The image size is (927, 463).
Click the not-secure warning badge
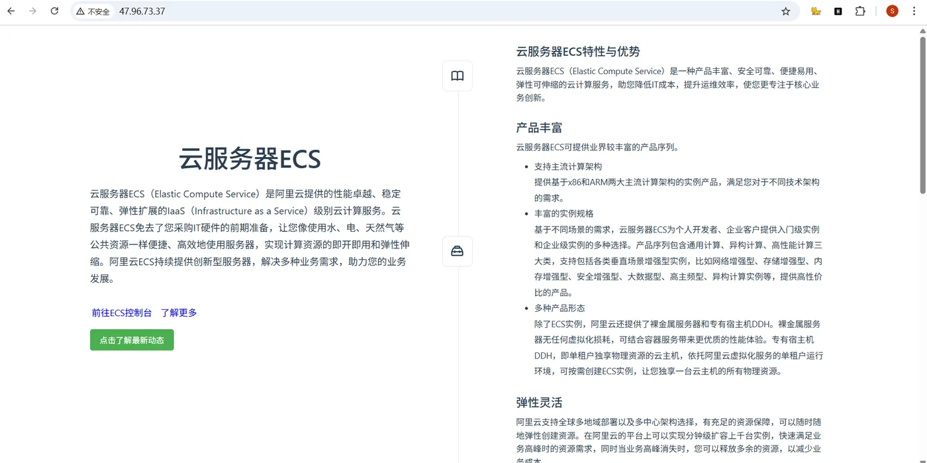[93, 11]
